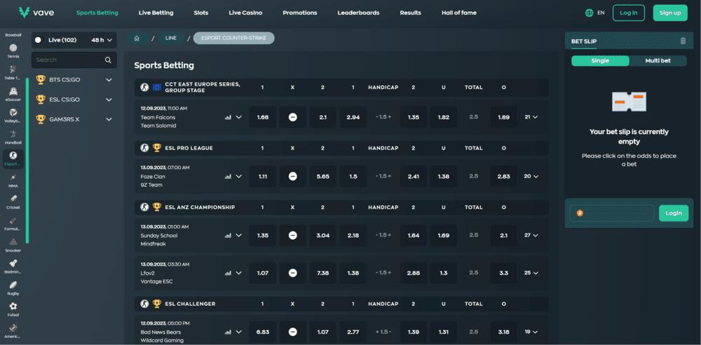Bet on Team Falcons at odds 1.66

263,117
